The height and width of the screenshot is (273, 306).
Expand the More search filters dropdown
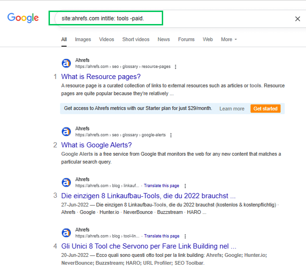click(x=229, y=39)
